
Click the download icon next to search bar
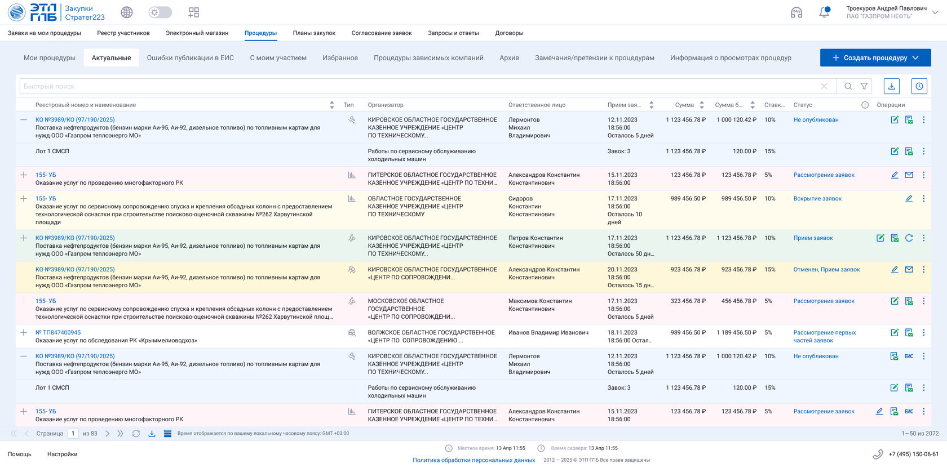(x=891, y=86)
